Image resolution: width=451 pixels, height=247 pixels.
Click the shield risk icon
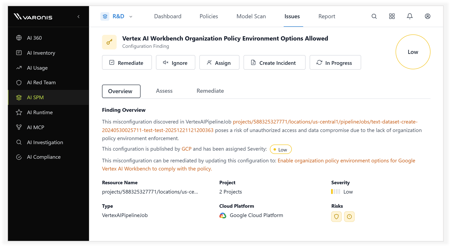tap(336, 217)
